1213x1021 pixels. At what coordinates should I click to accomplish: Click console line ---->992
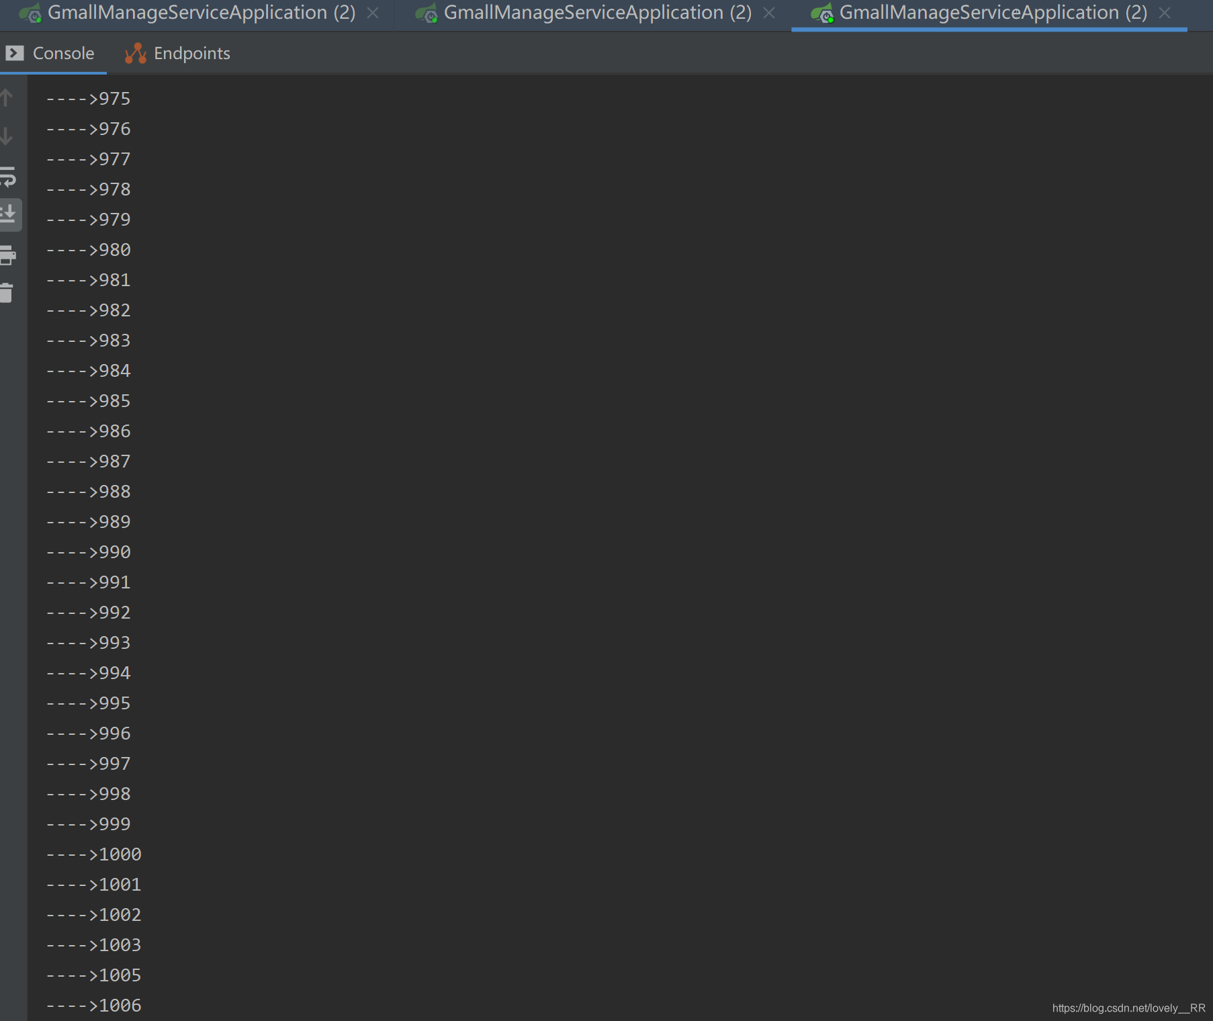pos(88,613)
